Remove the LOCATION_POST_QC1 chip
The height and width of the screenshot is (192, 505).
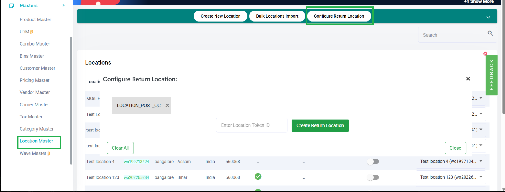167,106
